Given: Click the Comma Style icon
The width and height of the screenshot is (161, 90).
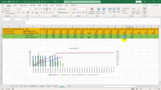Looking at the screenshot, I should pos(80,12).
